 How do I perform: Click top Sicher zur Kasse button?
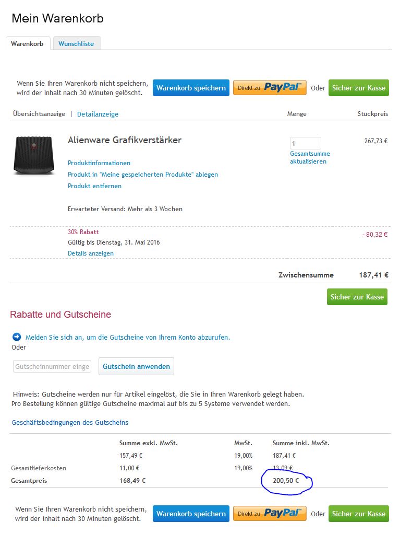(x=359, y=88)
